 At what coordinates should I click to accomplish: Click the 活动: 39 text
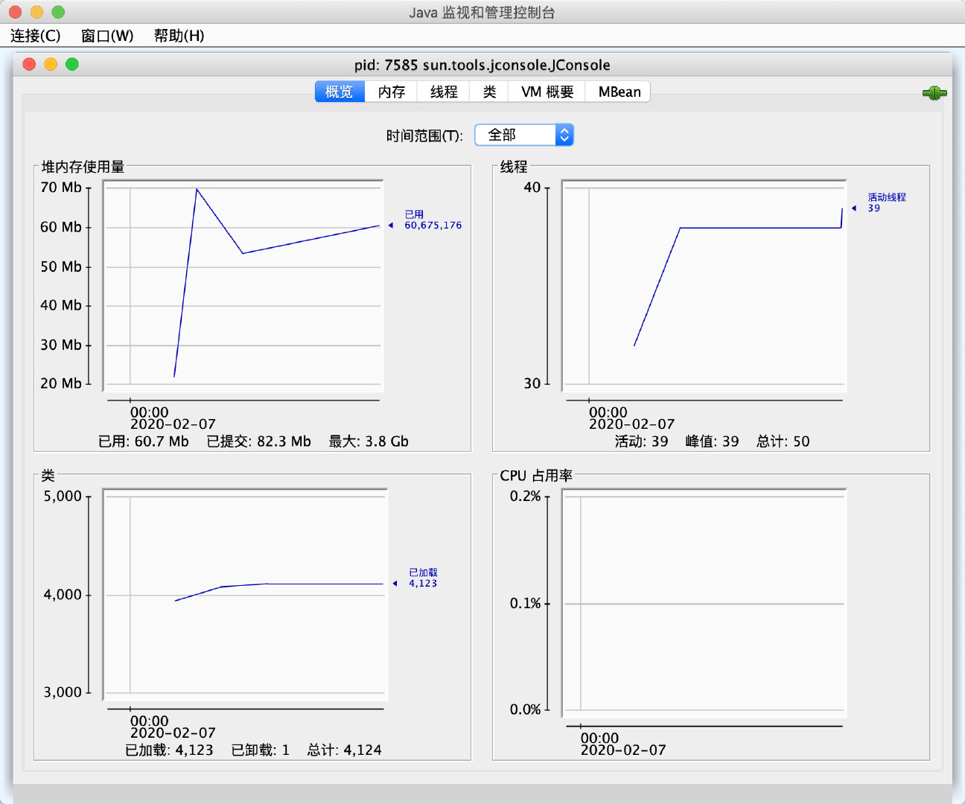click(641, 441)
